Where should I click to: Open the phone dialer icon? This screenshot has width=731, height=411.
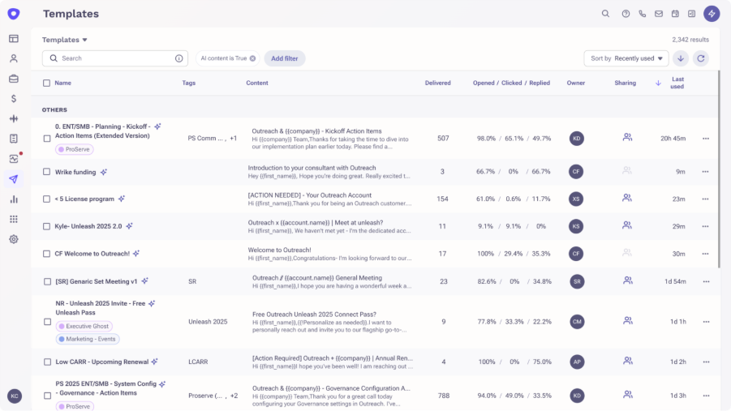pyautogui.click(x=642, y=14)
